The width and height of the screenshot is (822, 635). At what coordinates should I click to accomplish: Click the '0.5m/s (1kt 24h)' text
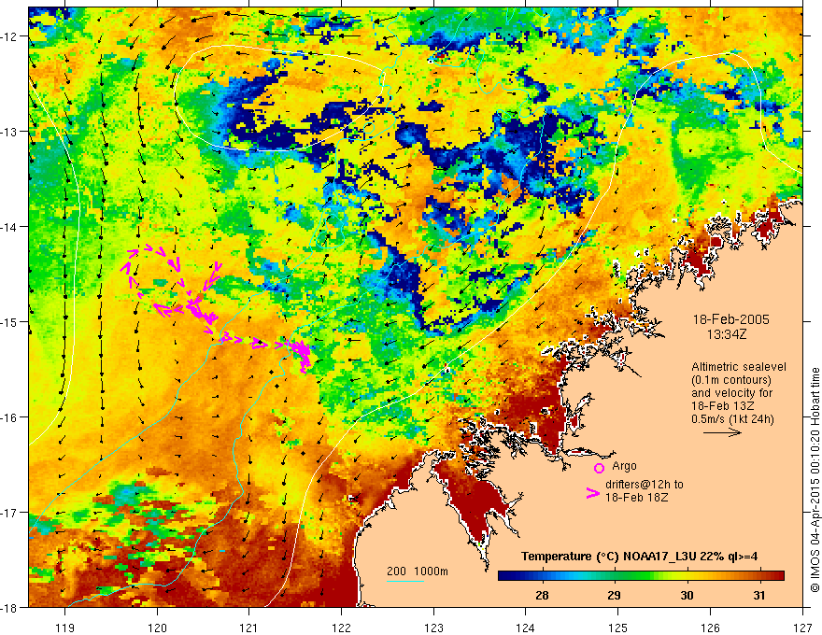(733, 419)
